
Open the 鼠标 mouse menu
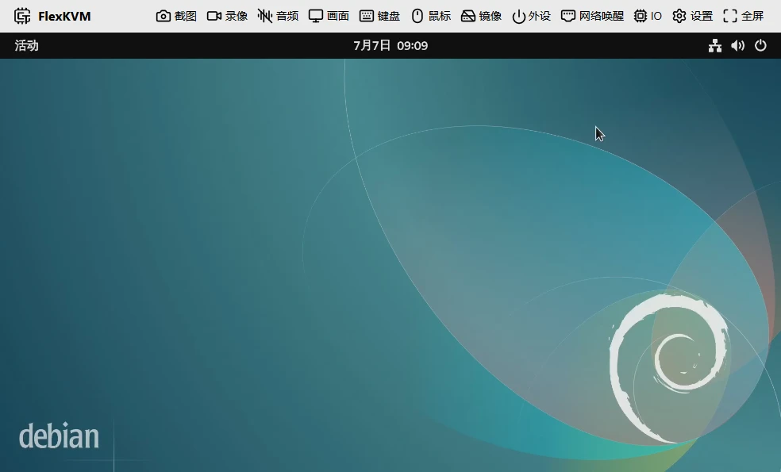point(431,16)
